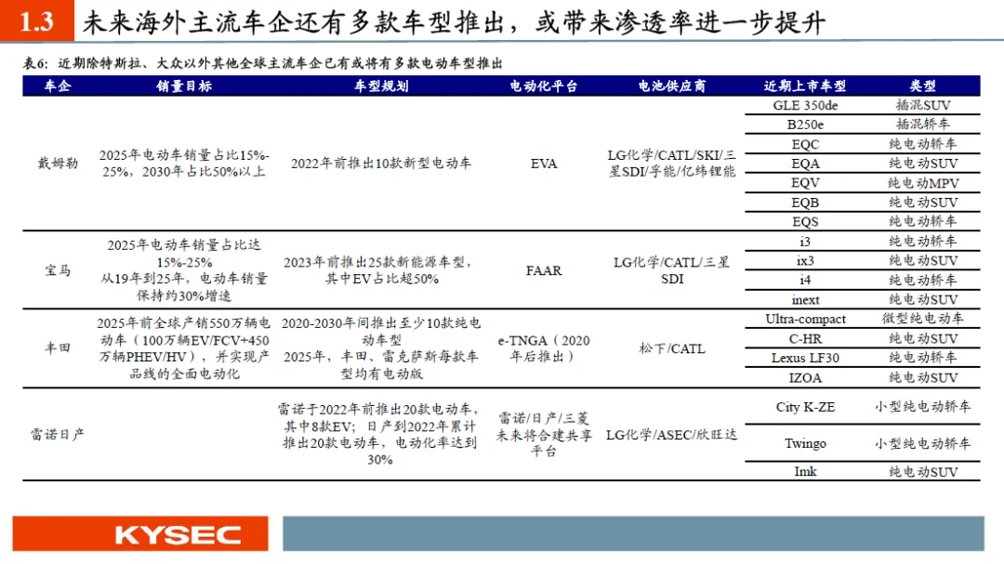Viewport: 1004px width, 564px height.
Task: Click the 雷诺日产 company cell
Action: pos(58,435)
